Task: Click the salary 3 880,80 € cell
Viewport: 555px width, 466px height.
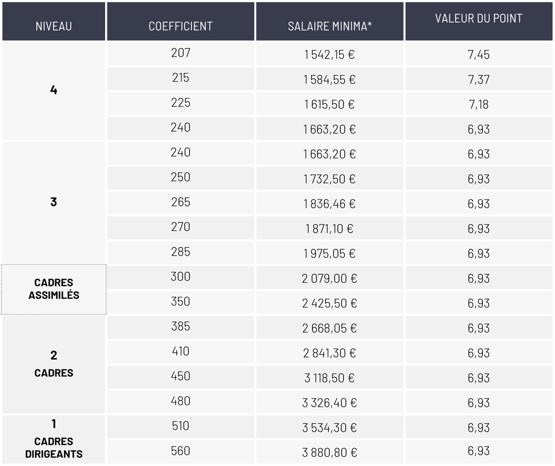Action: (x=330, y=451)
